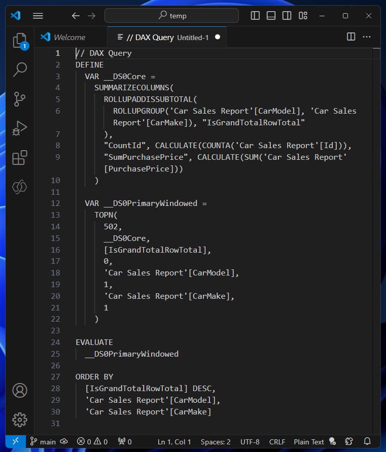The width and height of the screenshot is (386, 452).
Task: Click the main branch status item
Action: (x=43, y=442)
